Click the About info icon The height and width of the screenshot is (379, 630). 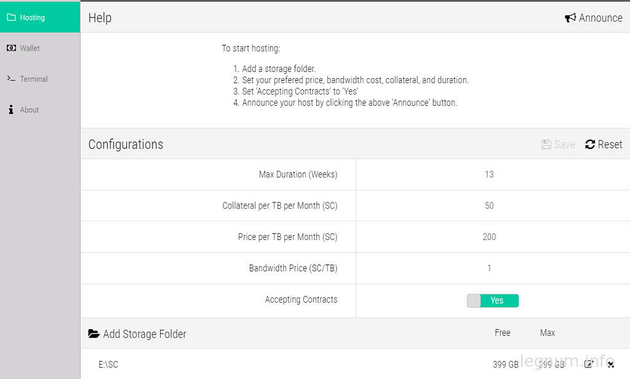(11, 110)
